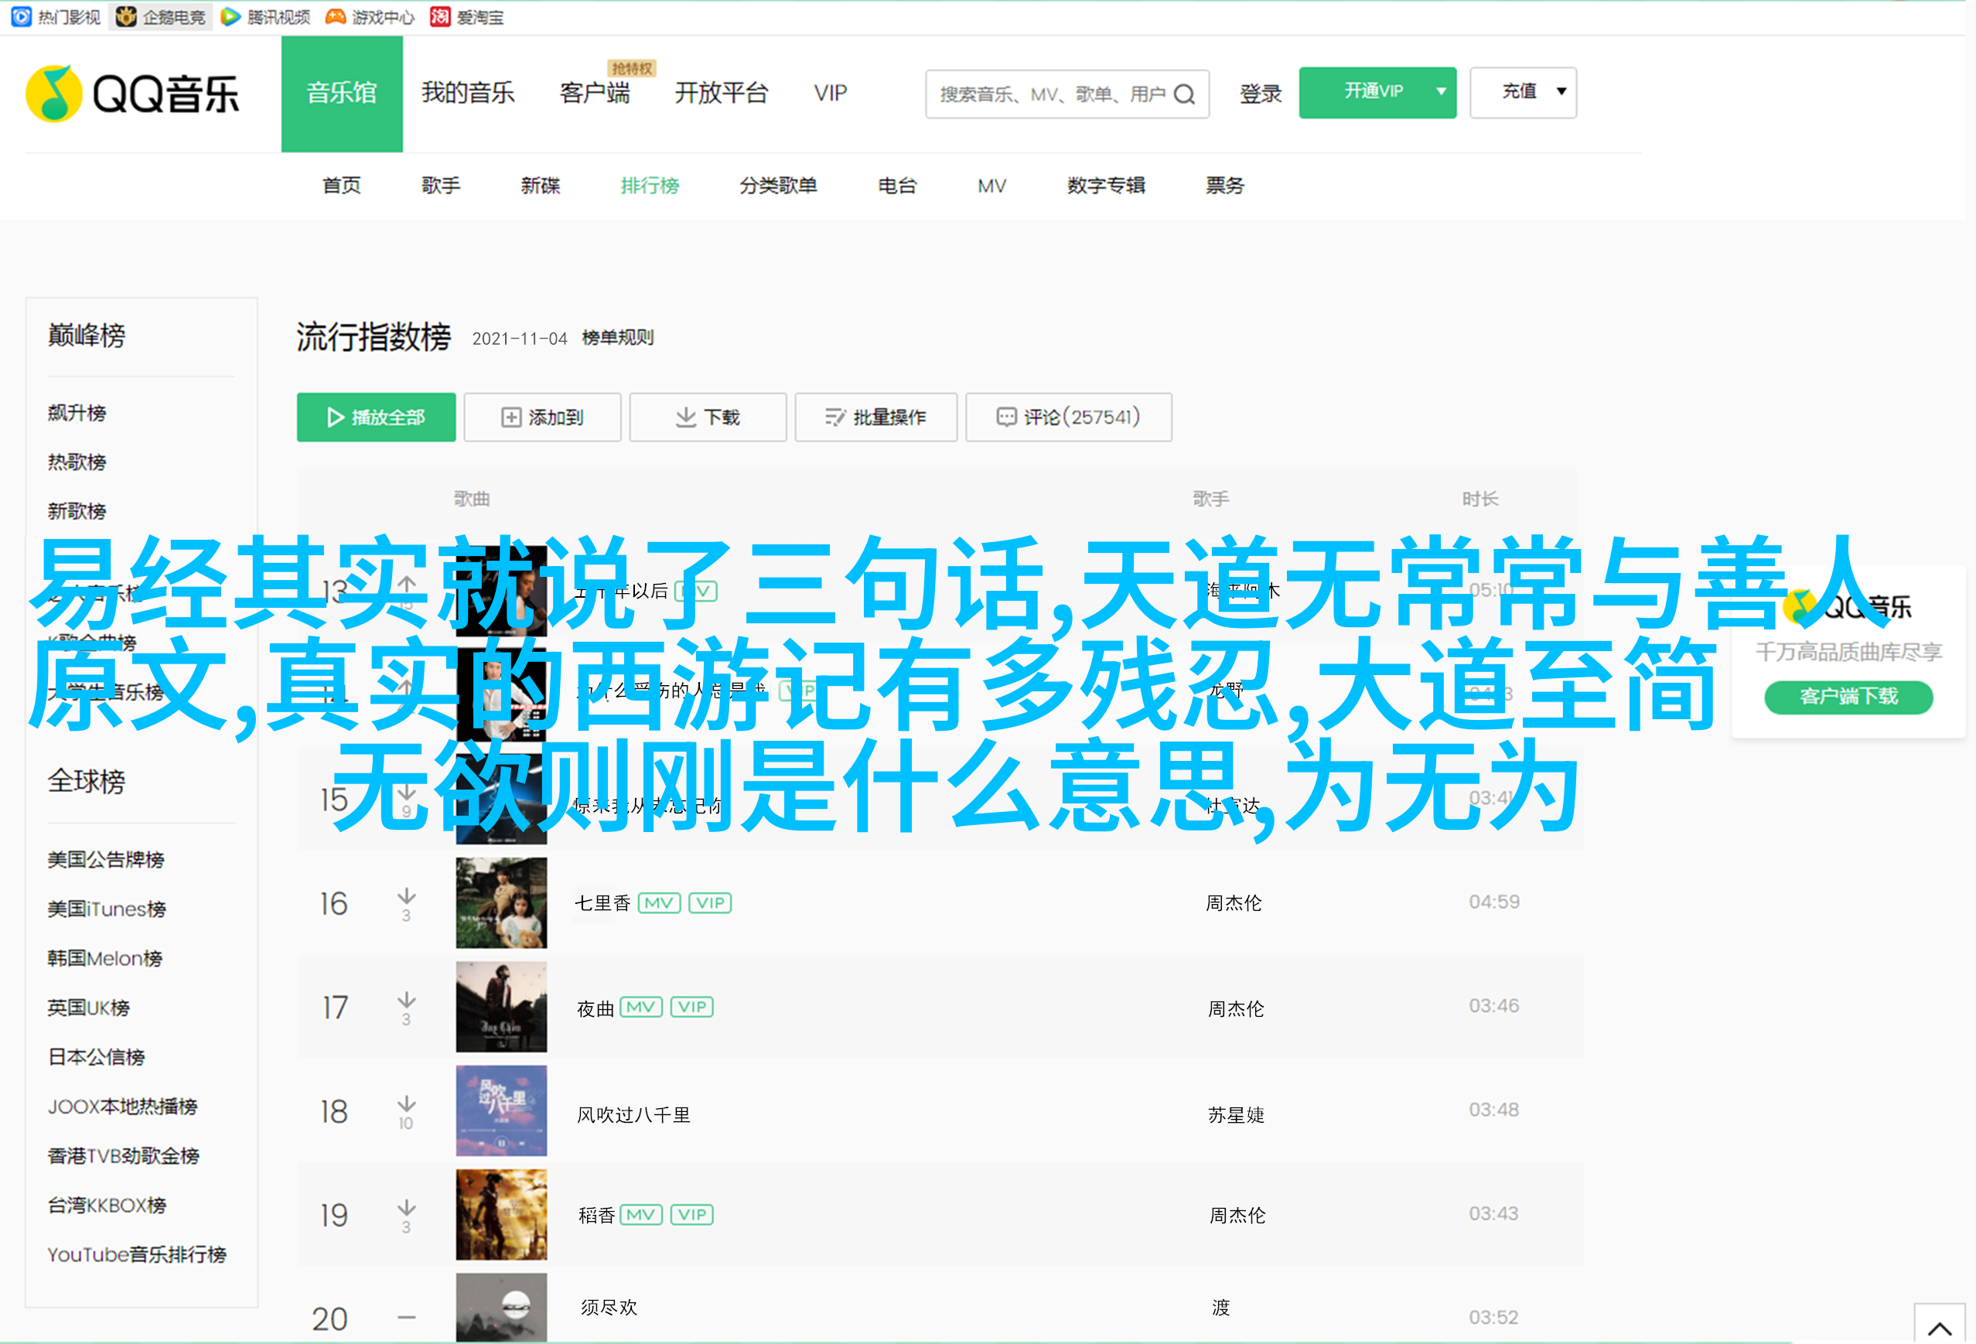Open 爱淘宝 bookmark

tap(467, 17)
